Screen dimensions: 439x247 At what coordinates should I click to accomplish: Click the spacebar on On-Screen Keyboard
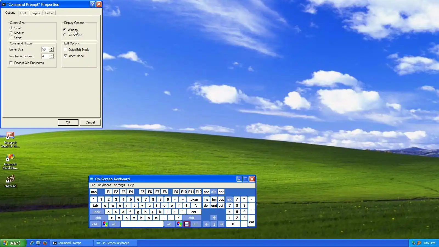point(142,224)
